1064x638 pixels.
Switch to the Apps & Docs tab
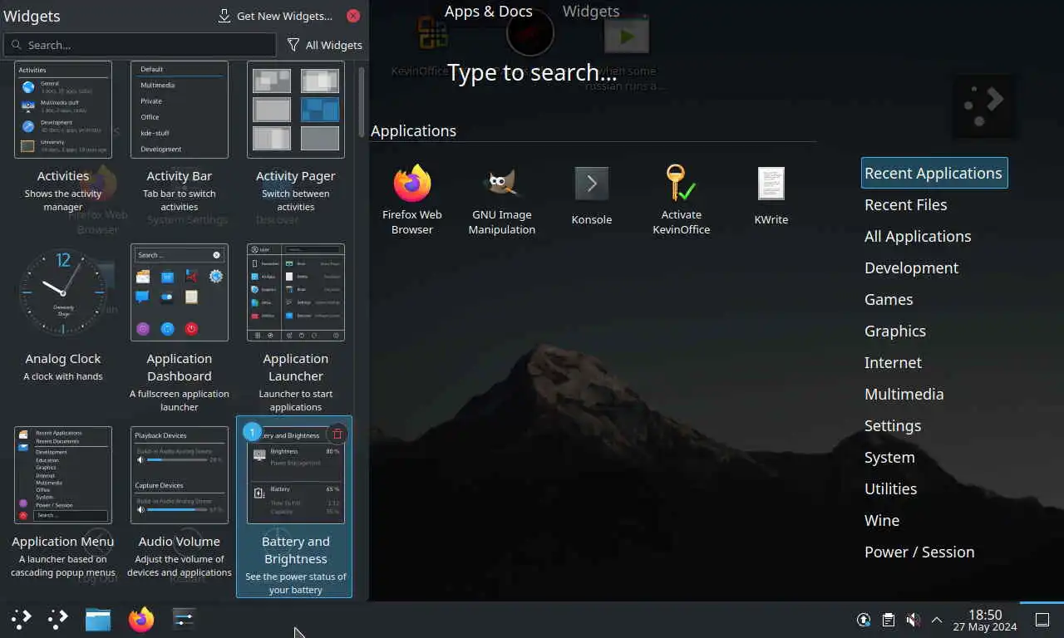[489, 12]
